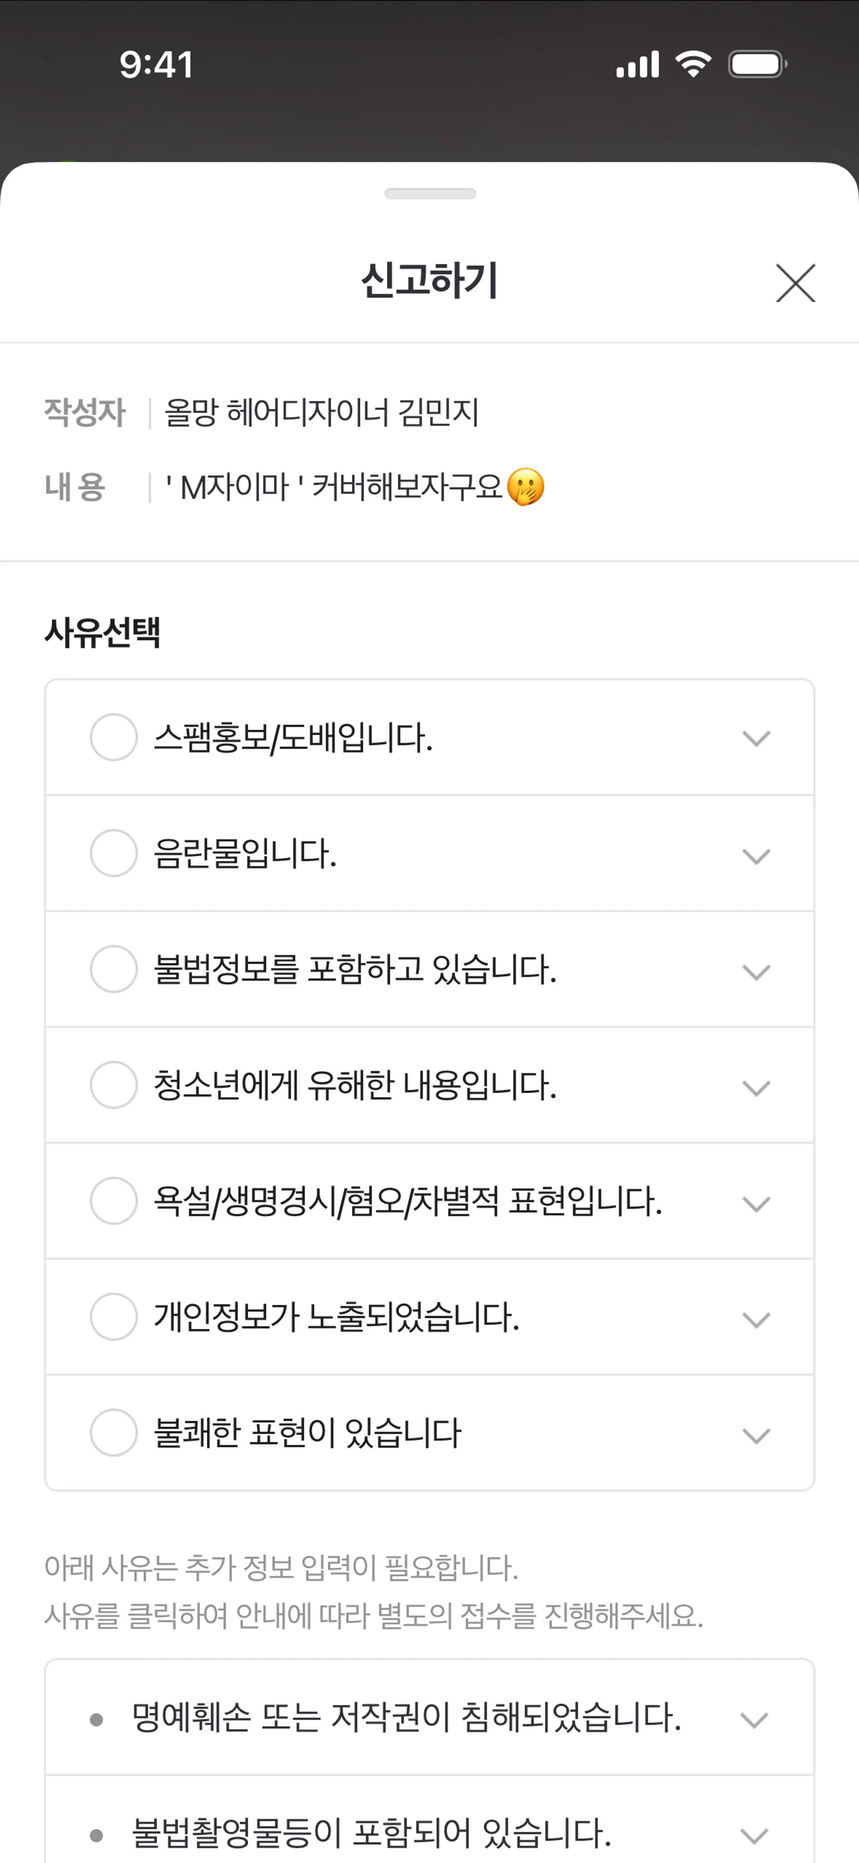Tap the status bar clock showing 9:41
Image resolution: width=859 pixels, height=1863 pixels.
(156, 64)
